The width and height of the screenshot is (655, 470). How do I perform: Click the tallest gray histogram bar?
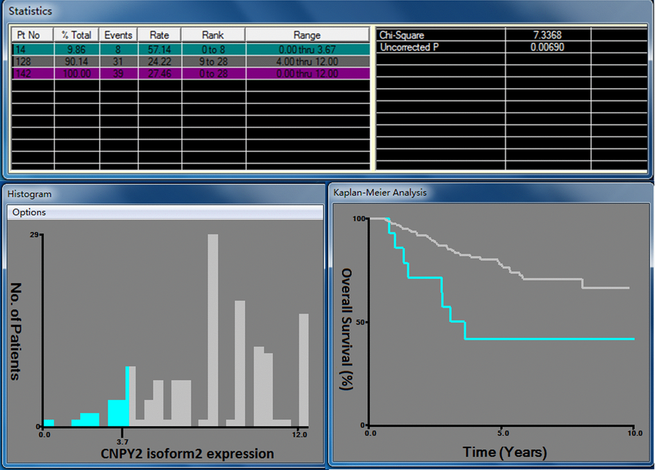click(x=213, y=329)
